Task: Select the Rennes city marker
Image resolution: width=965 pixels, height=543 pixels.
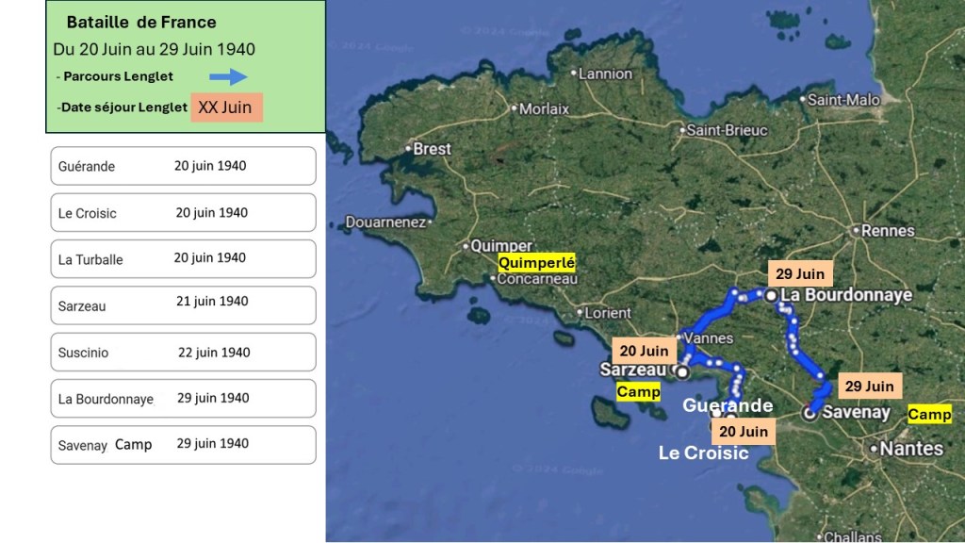Action: coord(855,230)
